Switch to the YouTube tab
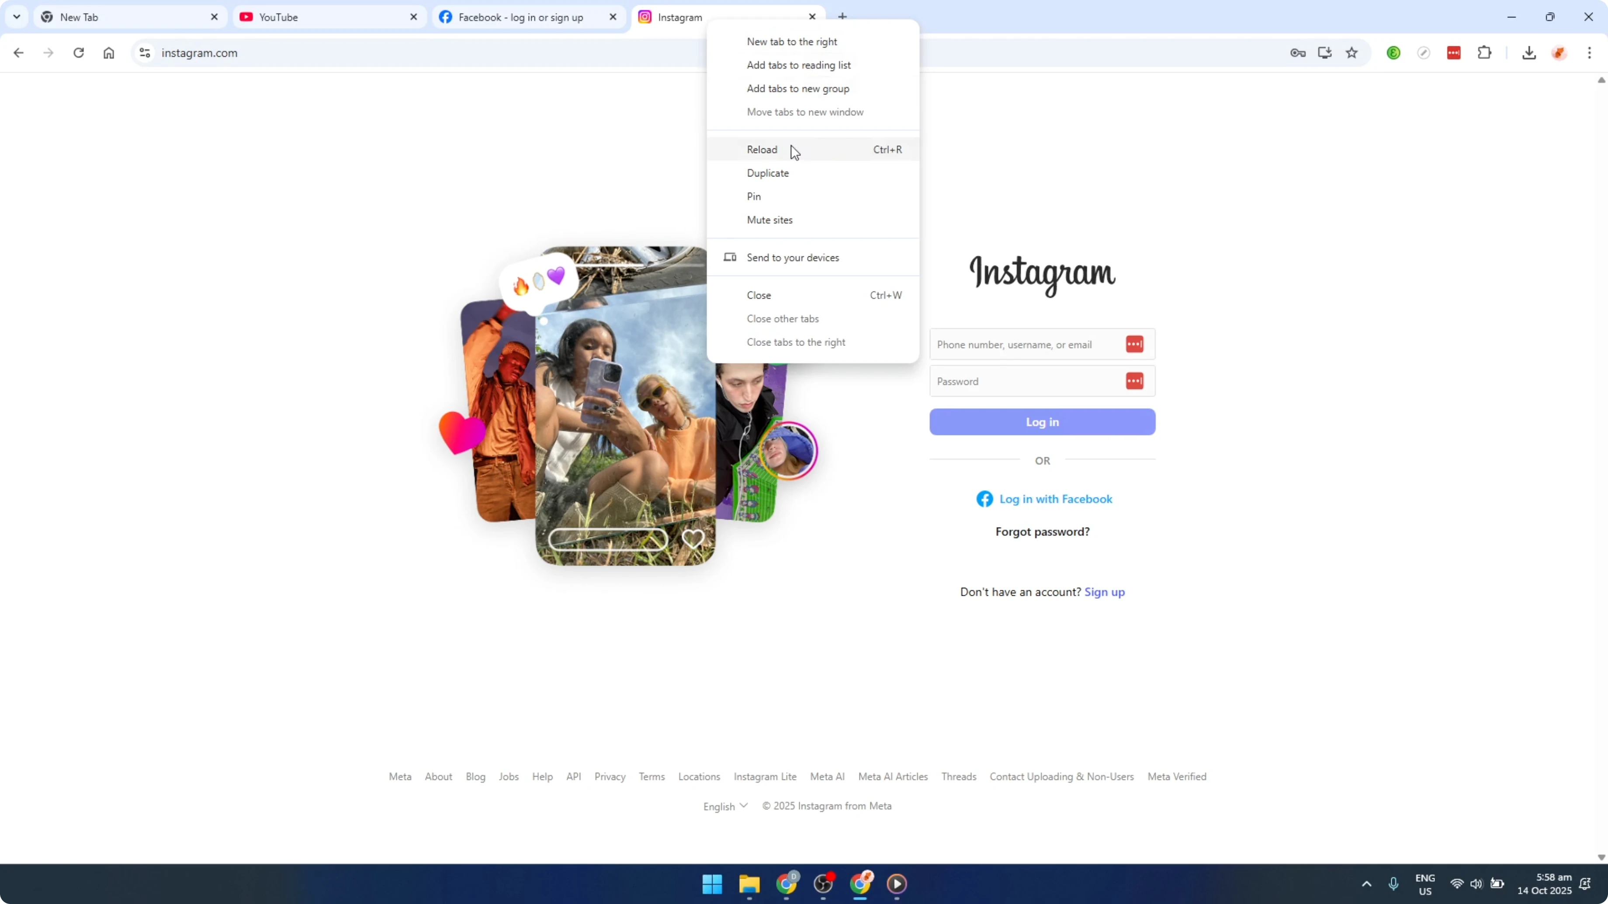This screenshot has height=904, width=1608. 329,17
